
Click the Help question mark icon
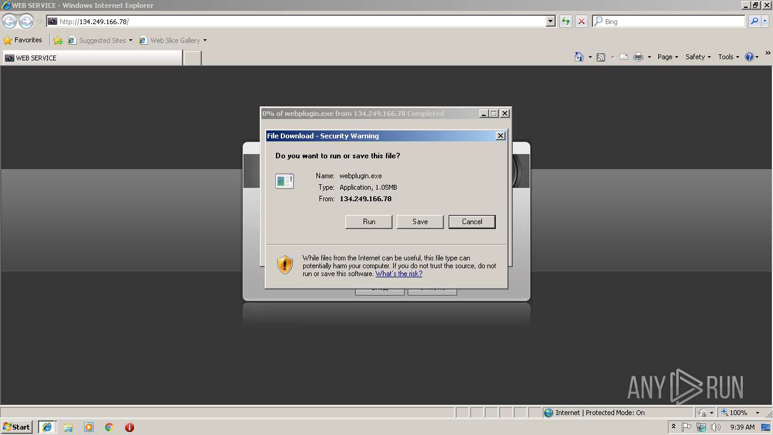(749, 57)
